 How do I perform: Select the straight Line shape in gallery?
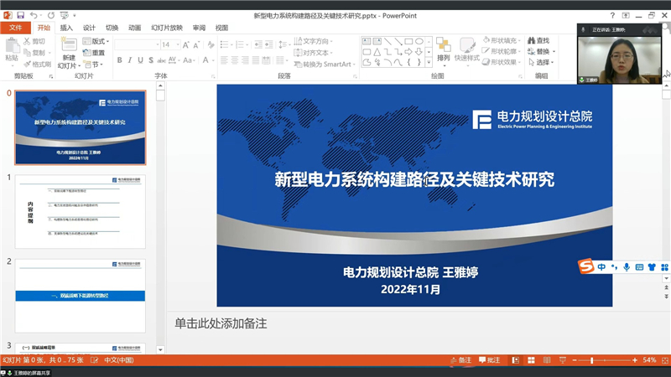388,41
